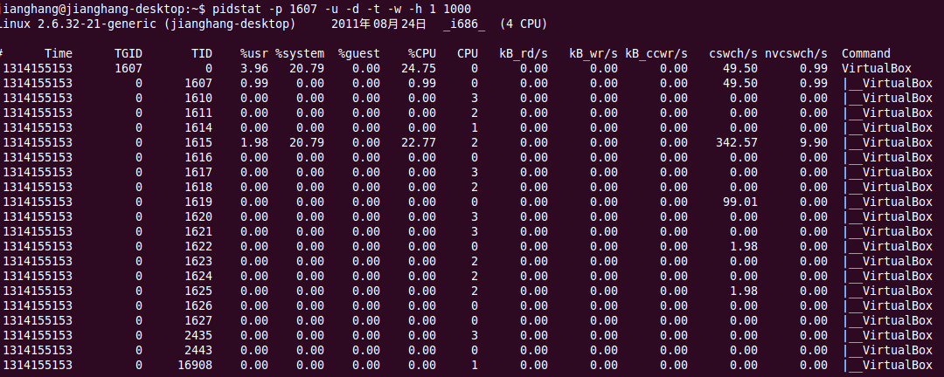The image size is (944, 377).
Task: Click the 9.90 nvcswch/s value
Action: [814, 142]
